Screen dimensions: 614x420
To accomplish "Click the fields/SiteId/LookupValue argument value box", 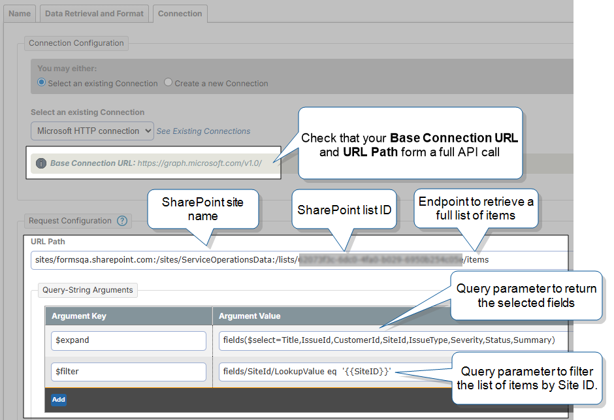I will 327,372.
